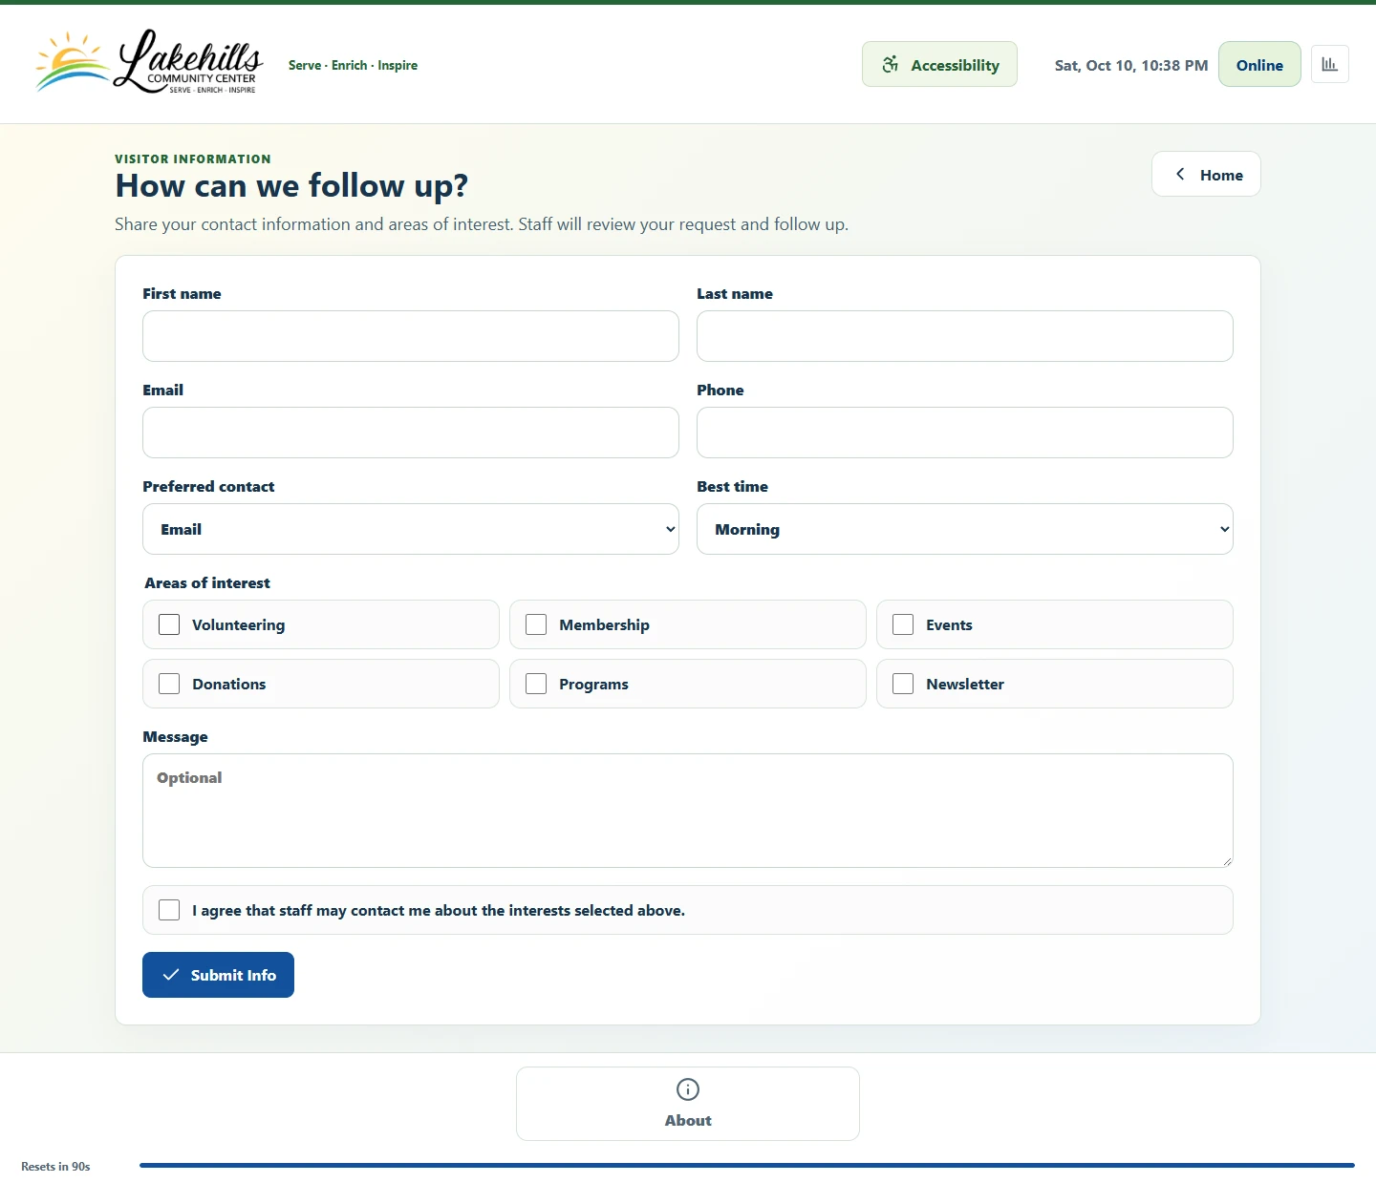
Task: Click the Online status button
Action: point(1259,64)
